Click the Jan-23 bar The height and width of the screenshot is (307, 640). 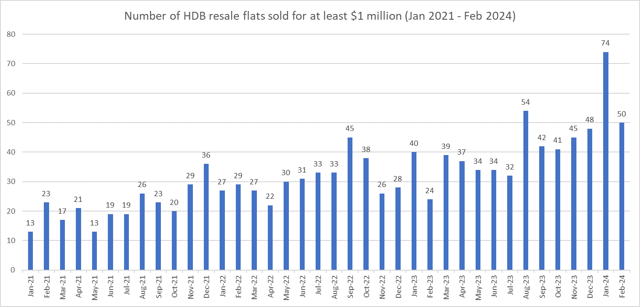tap(414, 211)
